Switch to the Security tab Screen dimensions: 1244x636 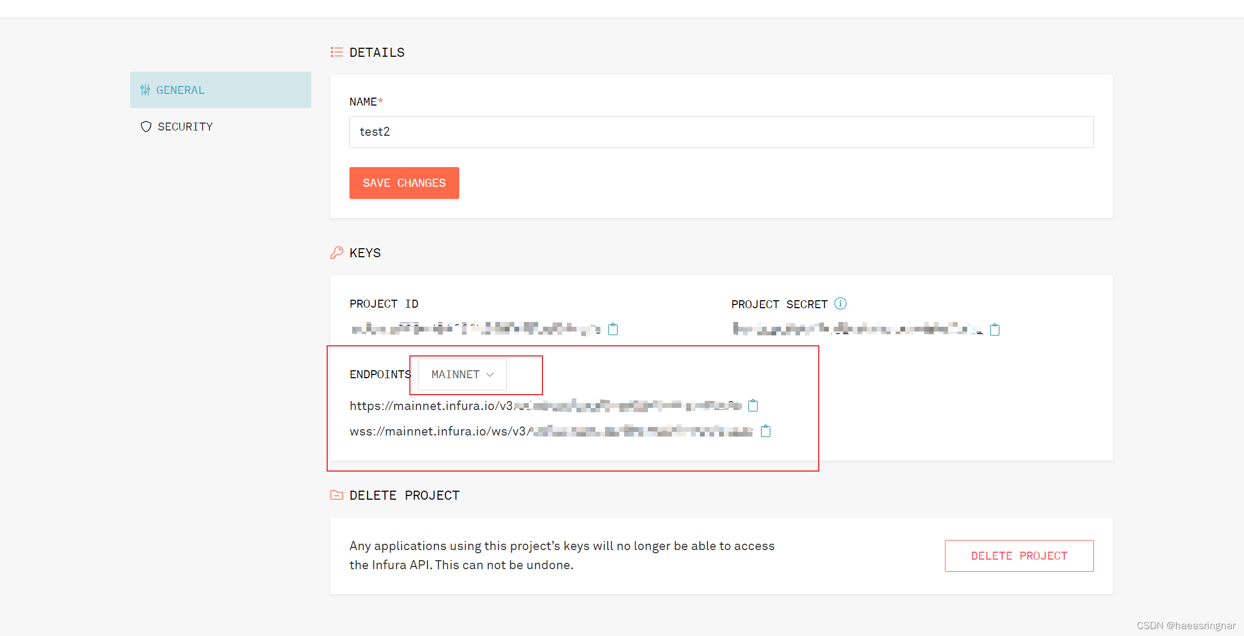click(185, 127)
